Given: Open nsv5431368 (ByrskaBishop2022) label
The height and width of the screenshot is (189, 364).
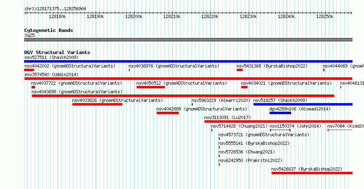Looking at the screenshot, I should tap(272, 66).
